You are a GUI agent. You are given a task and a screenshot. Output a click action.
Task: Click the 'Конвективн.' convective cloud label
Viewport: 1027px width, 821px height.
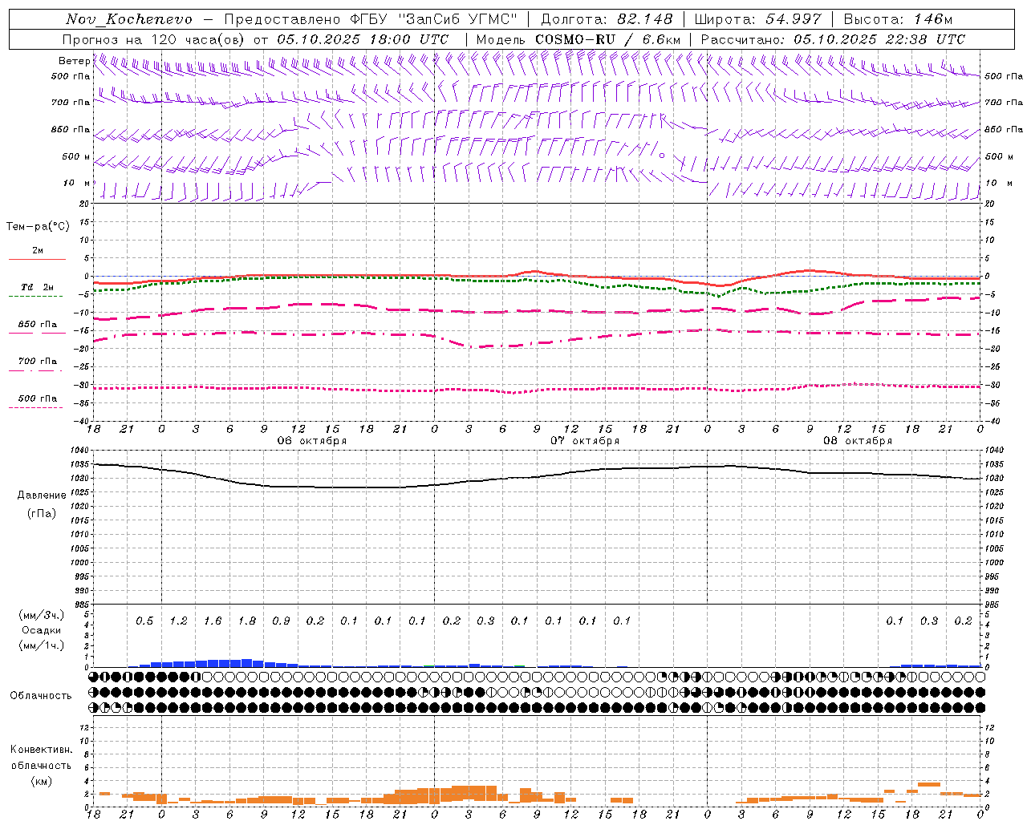point(42,750)
